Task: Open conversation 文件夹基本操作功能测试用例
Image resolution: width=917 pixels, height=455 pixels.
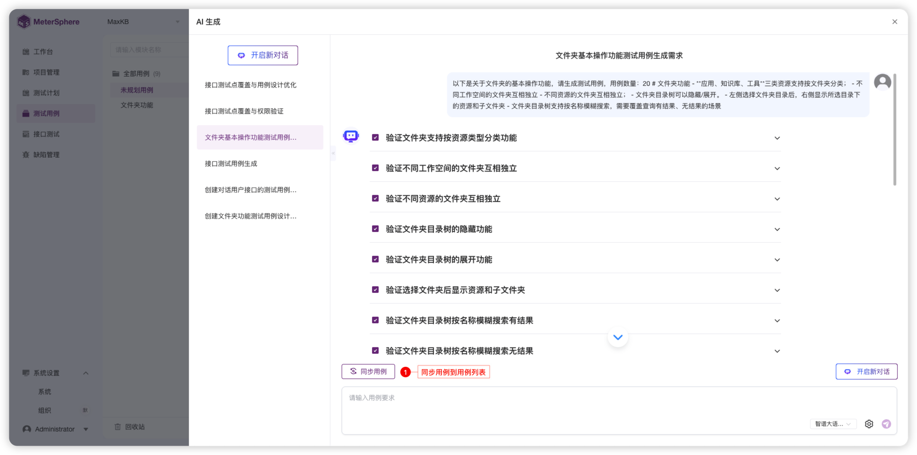Action: [x=260, y=137]
